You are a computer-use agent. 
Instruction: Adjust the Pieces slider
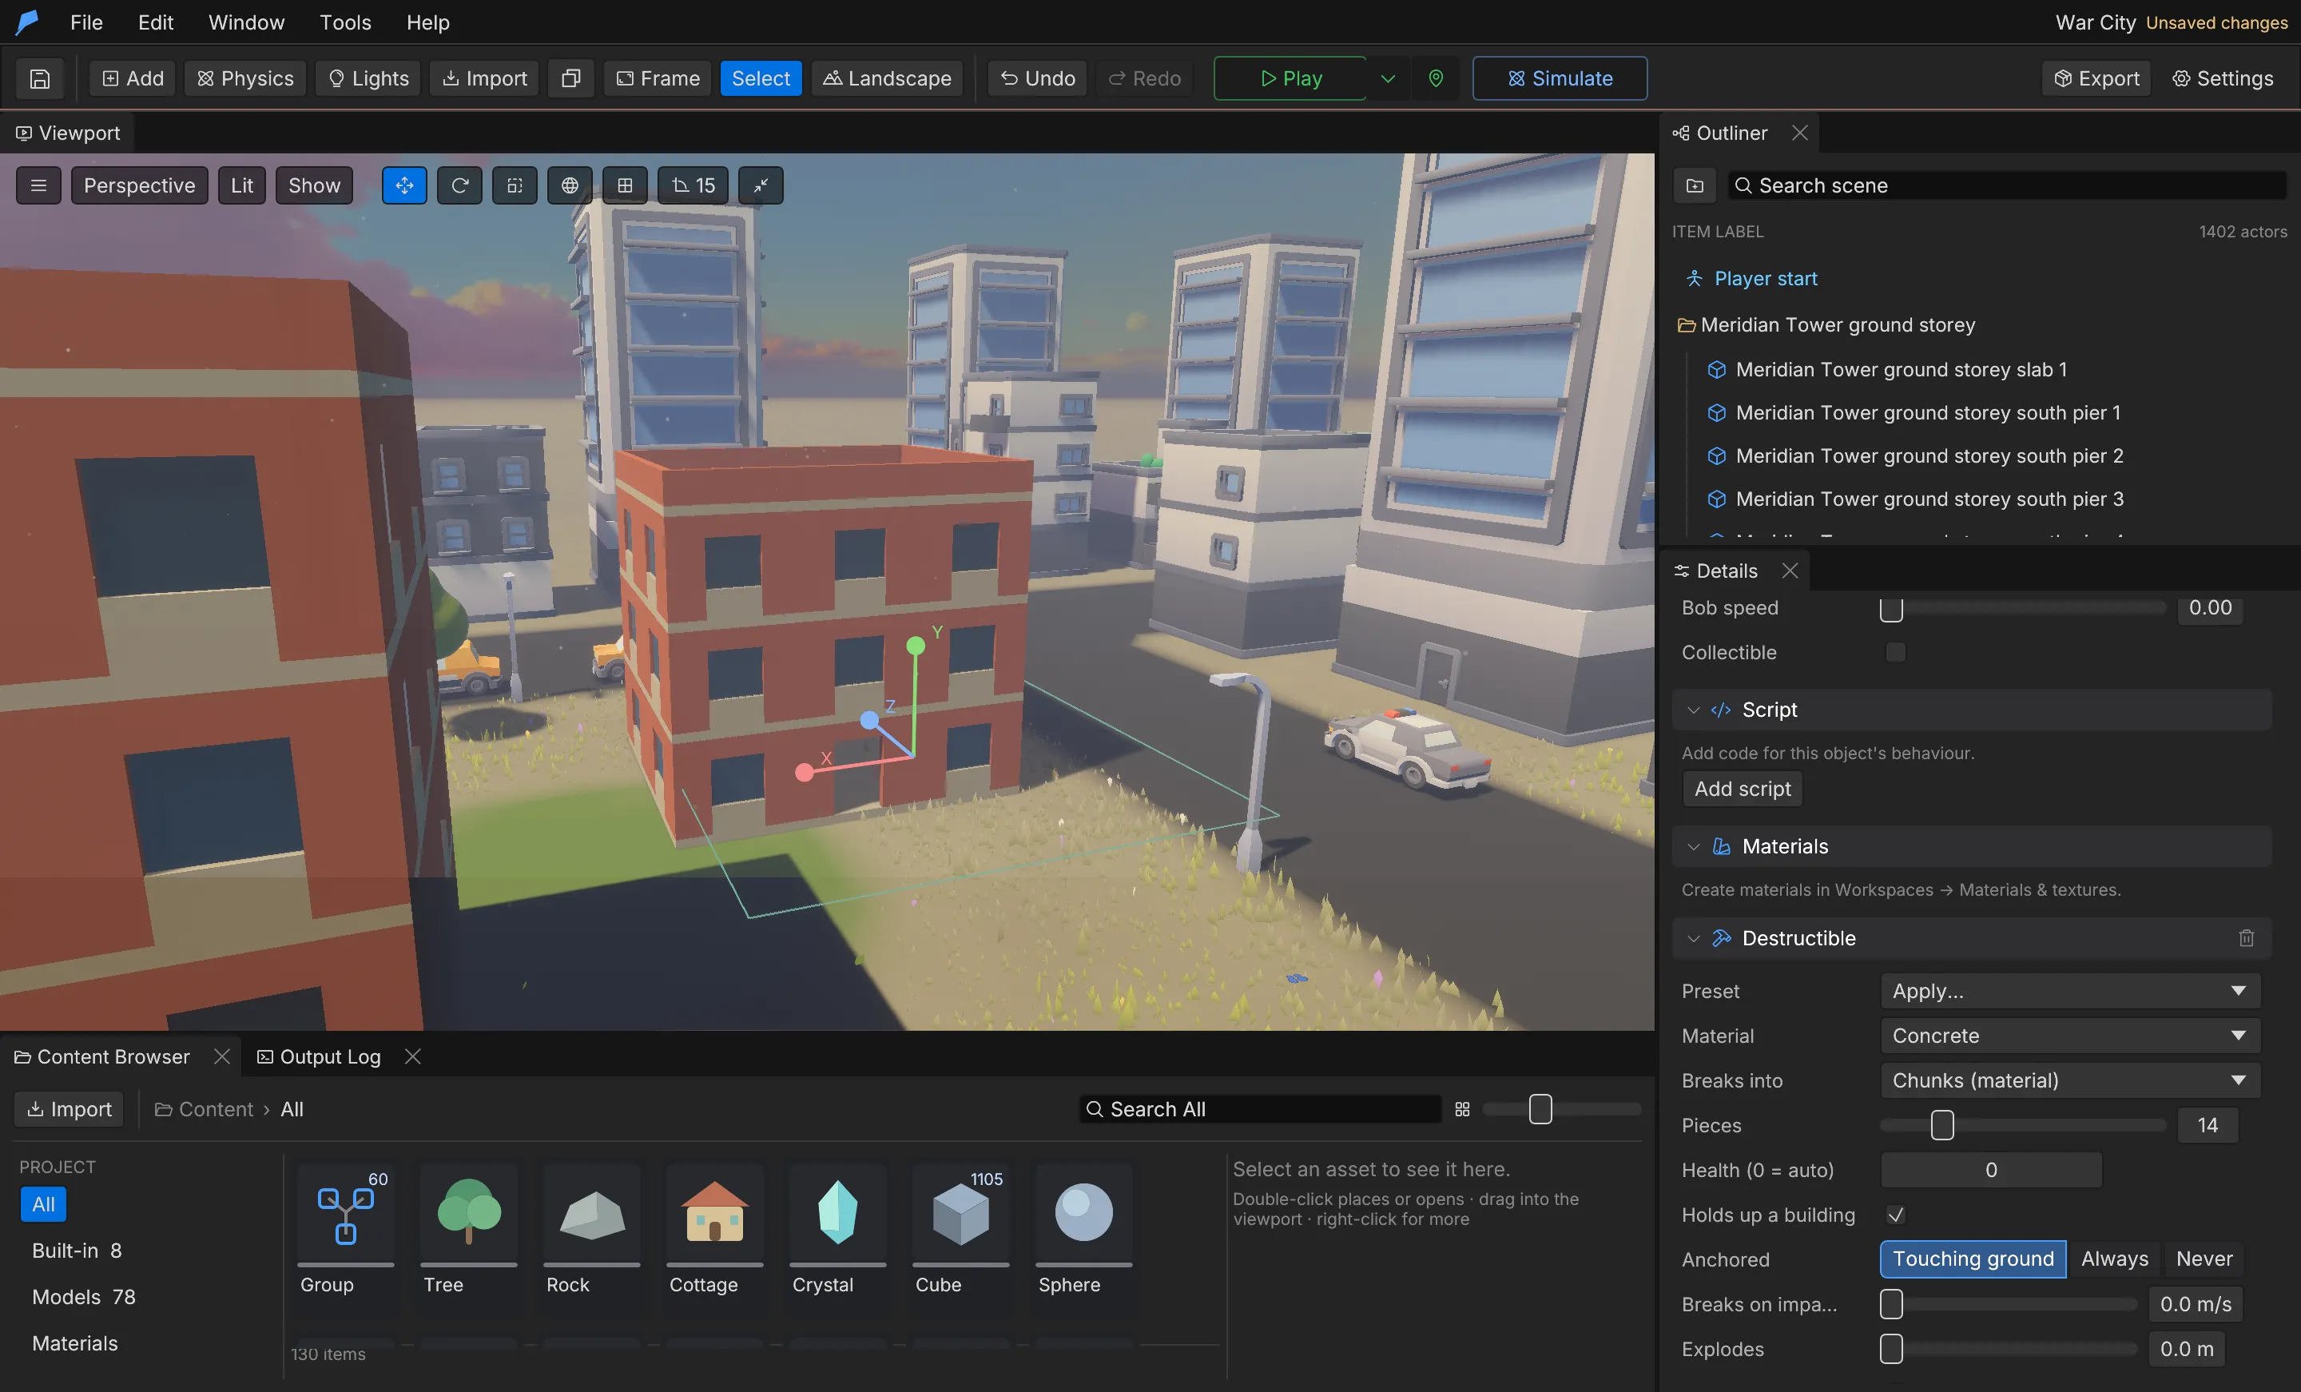click(x=1941, y=1125)
